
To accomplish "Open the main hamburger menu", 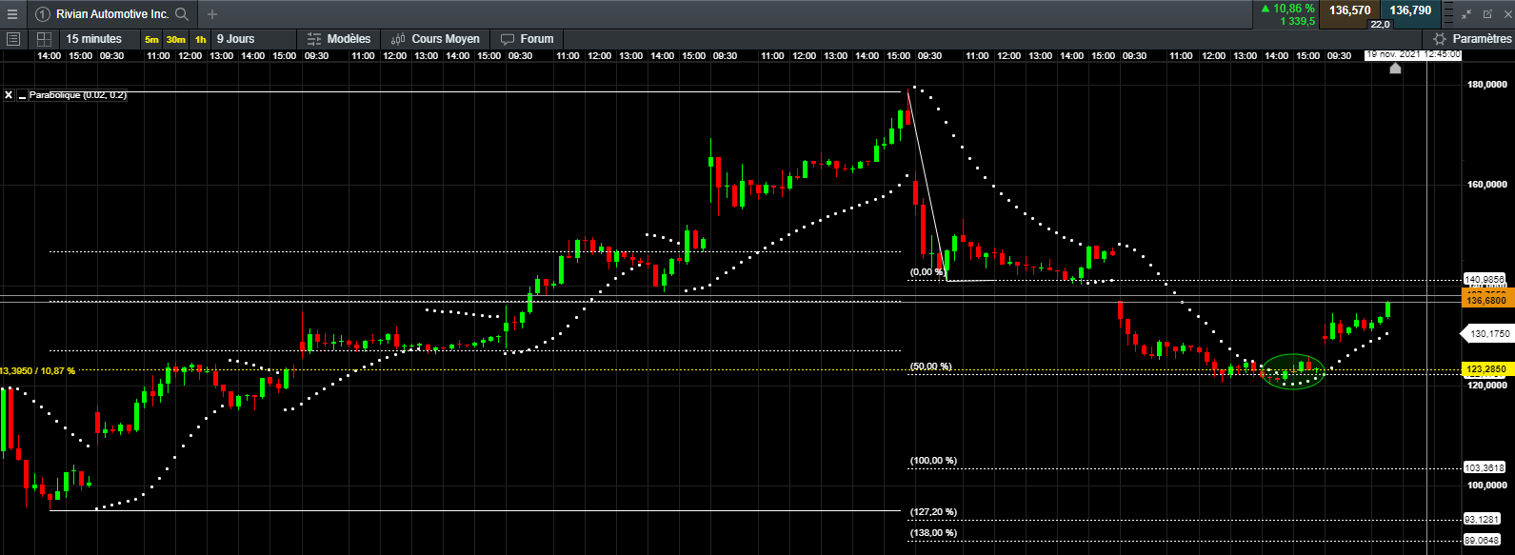I will click(11, 14).
